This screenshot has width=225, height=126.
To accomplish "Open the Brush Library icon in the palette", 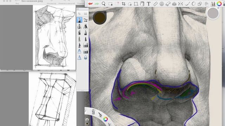I will point(85,14).
